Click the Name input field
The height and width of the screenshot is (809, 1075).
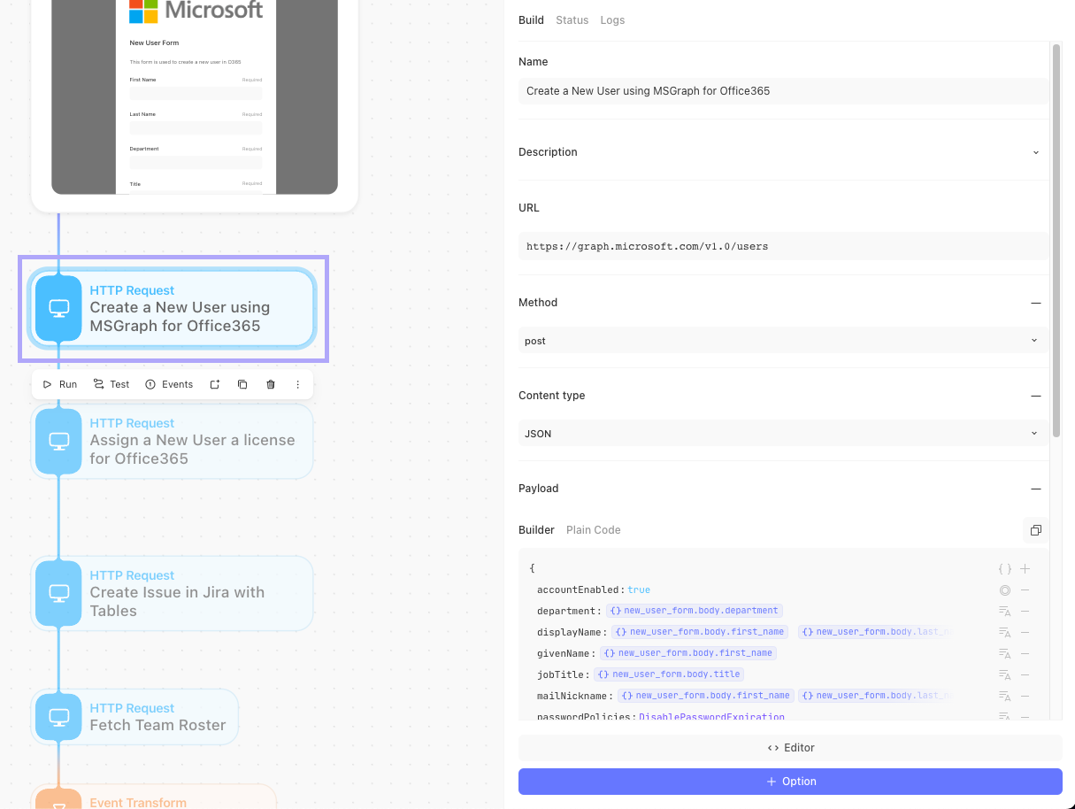coord(783,91)
